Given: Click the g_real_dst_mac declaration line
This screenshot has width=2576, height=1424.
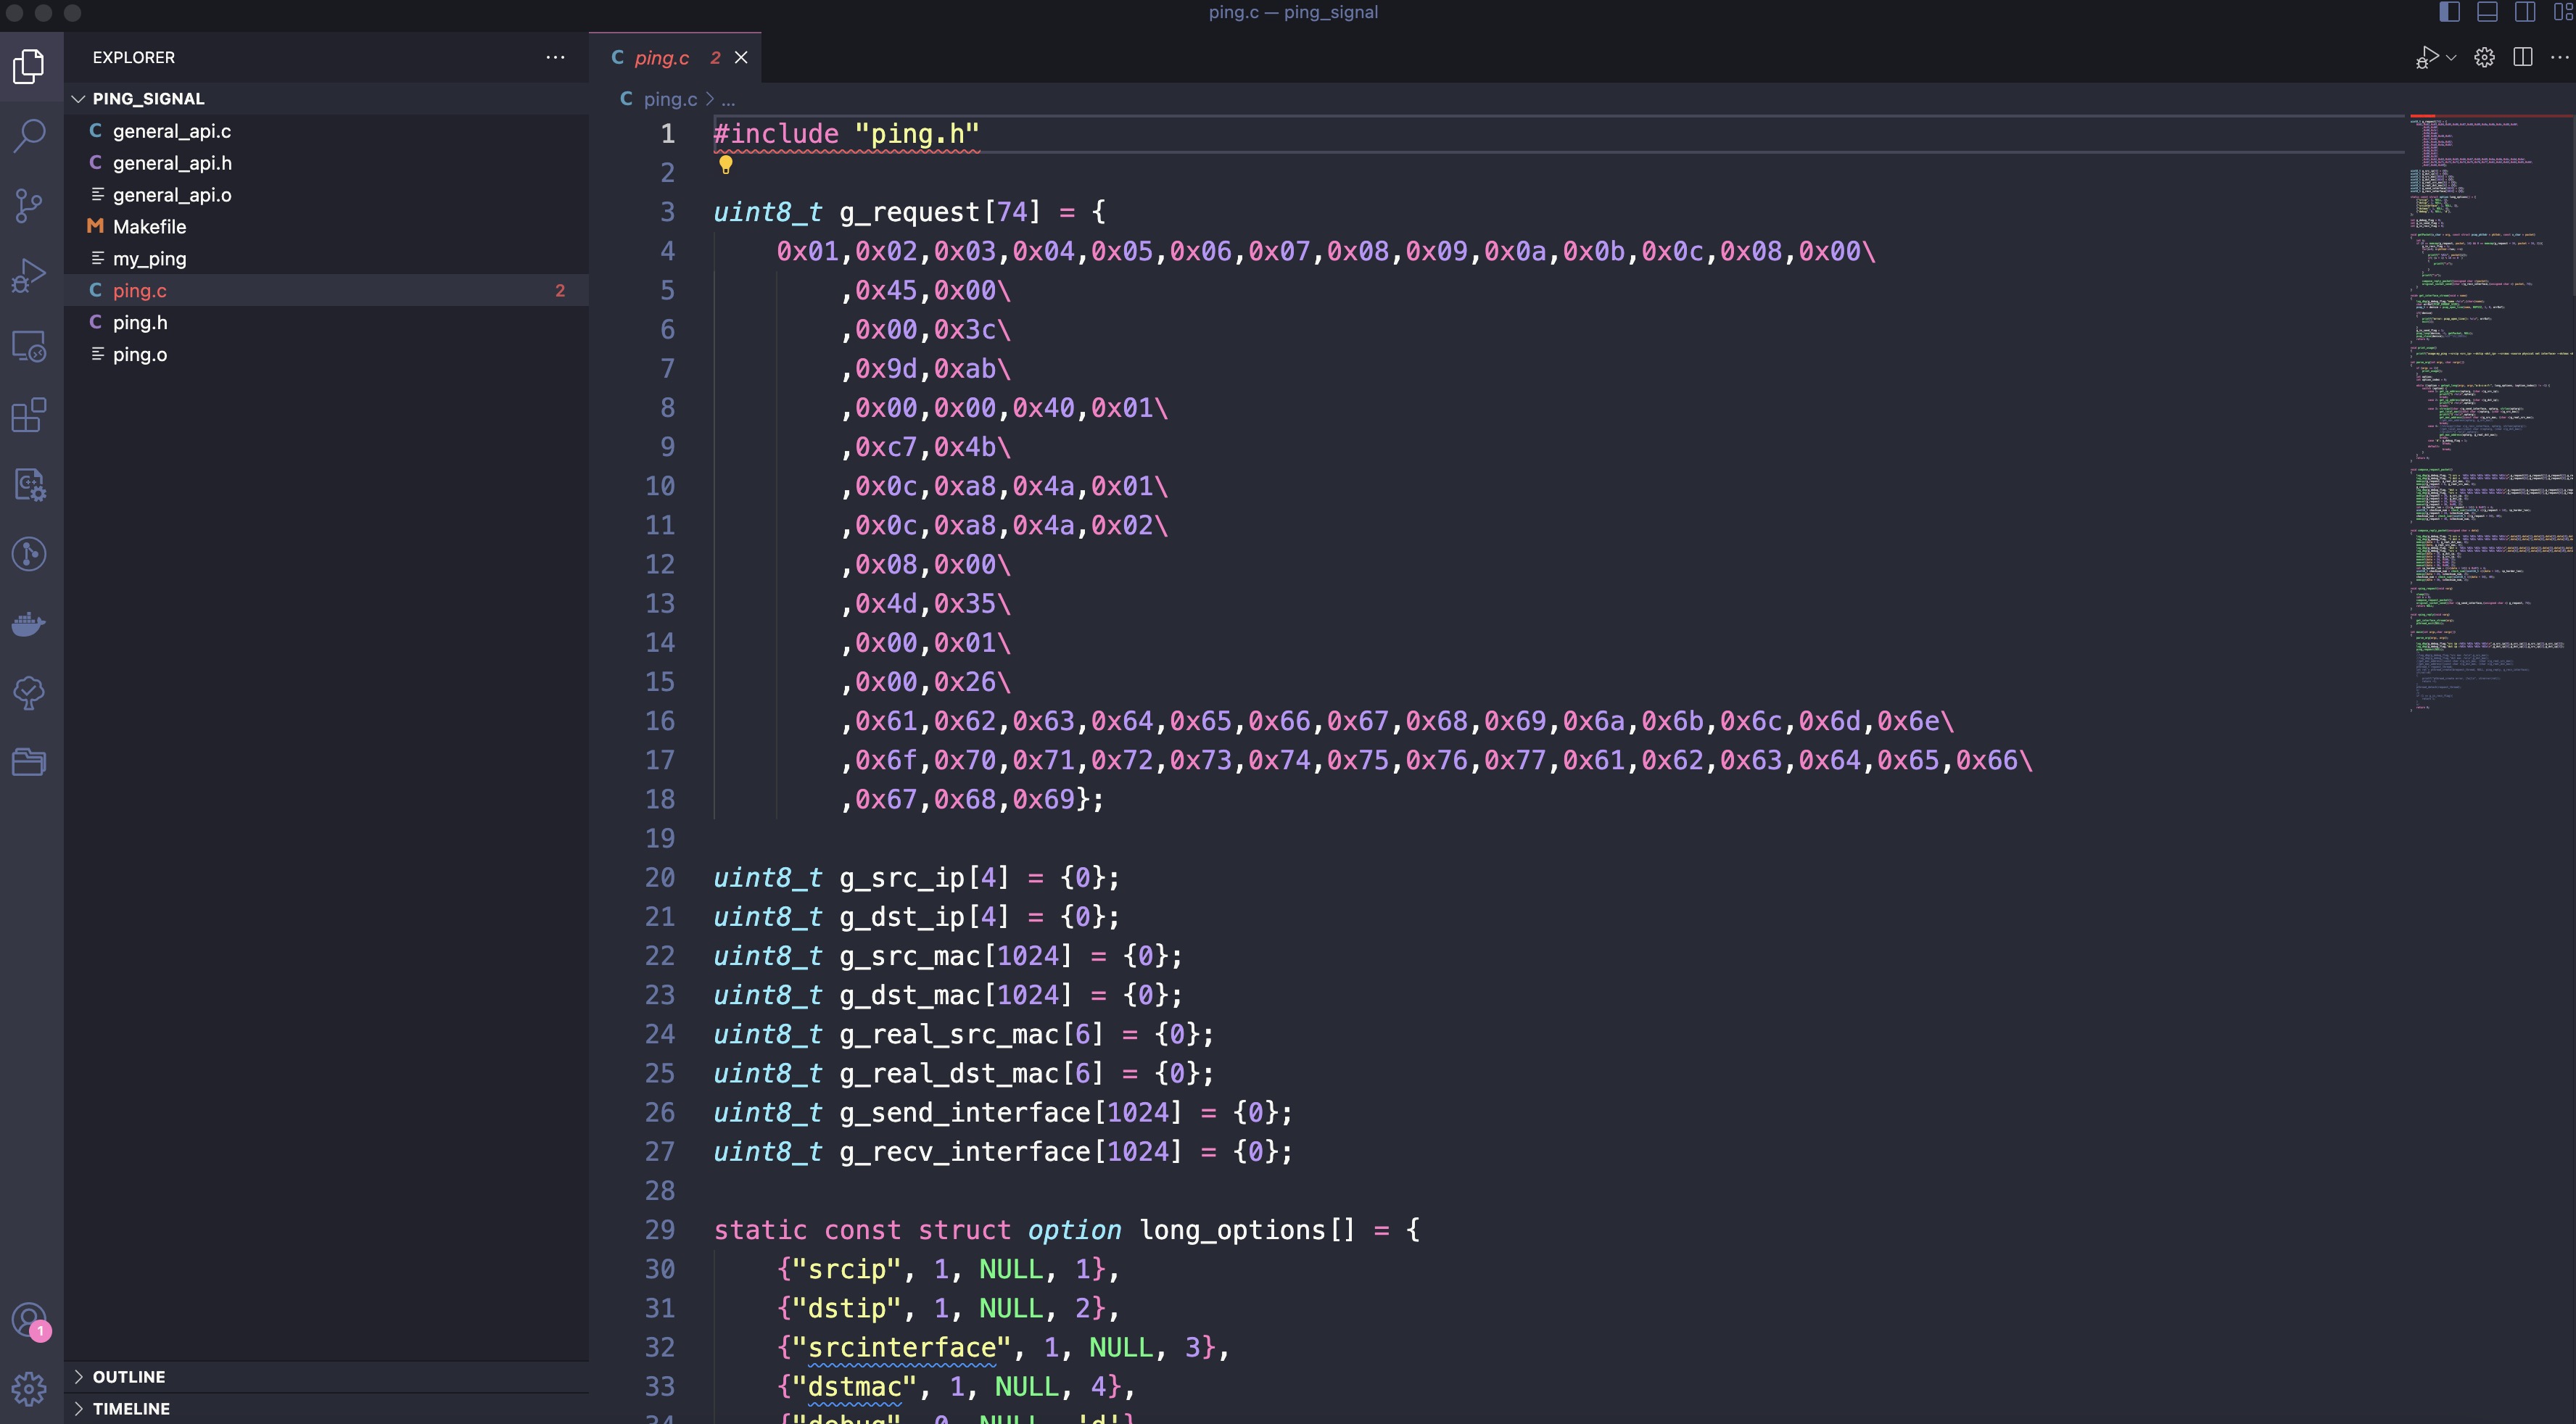Looking at the screenshot, I should coord(963,1073).
